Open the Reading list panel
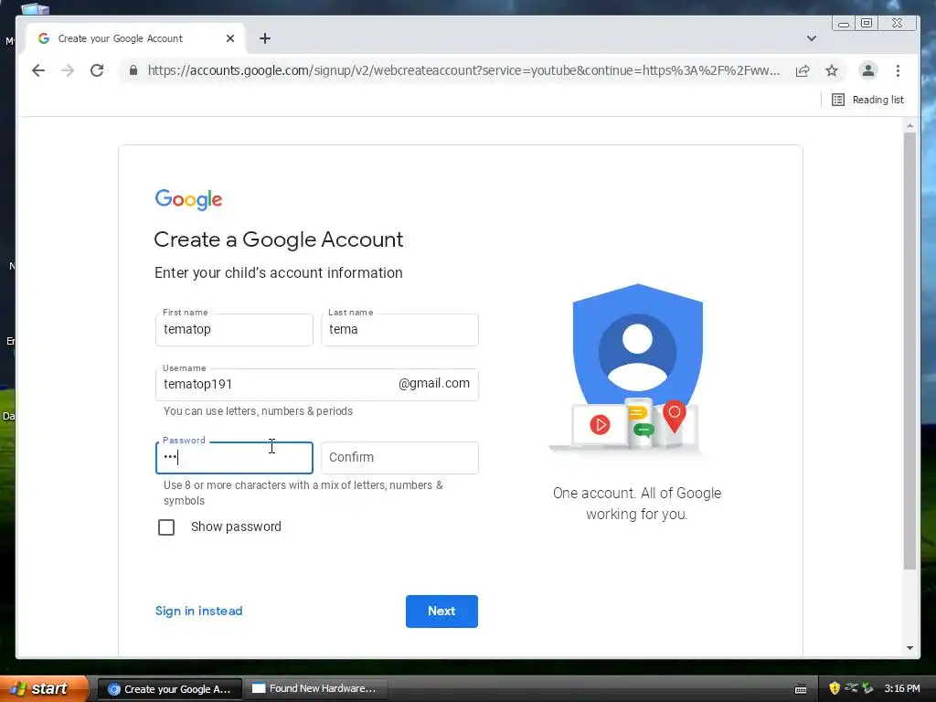This screenshot has width=936, height=702. pos(868,100)
